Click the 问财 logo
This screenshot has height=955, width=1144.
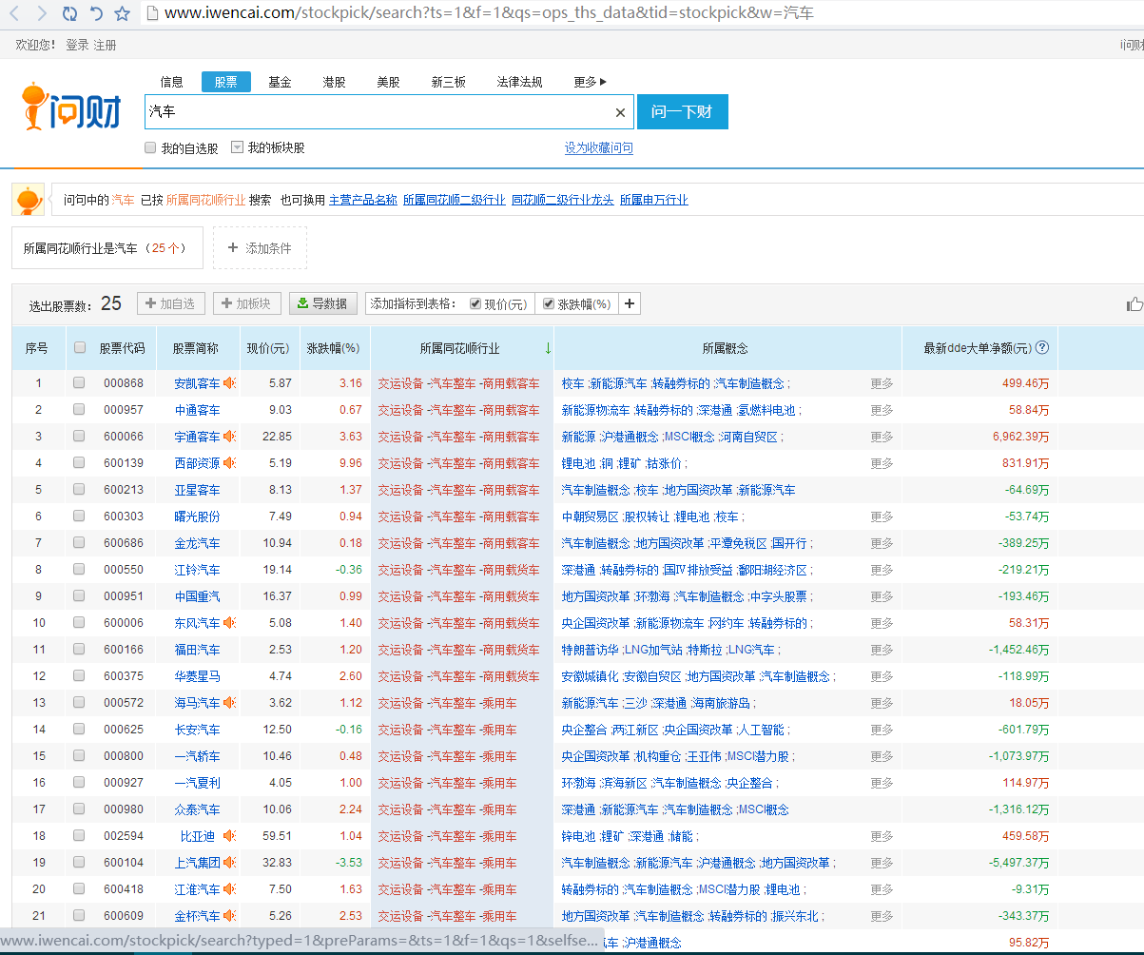[72, 107]
